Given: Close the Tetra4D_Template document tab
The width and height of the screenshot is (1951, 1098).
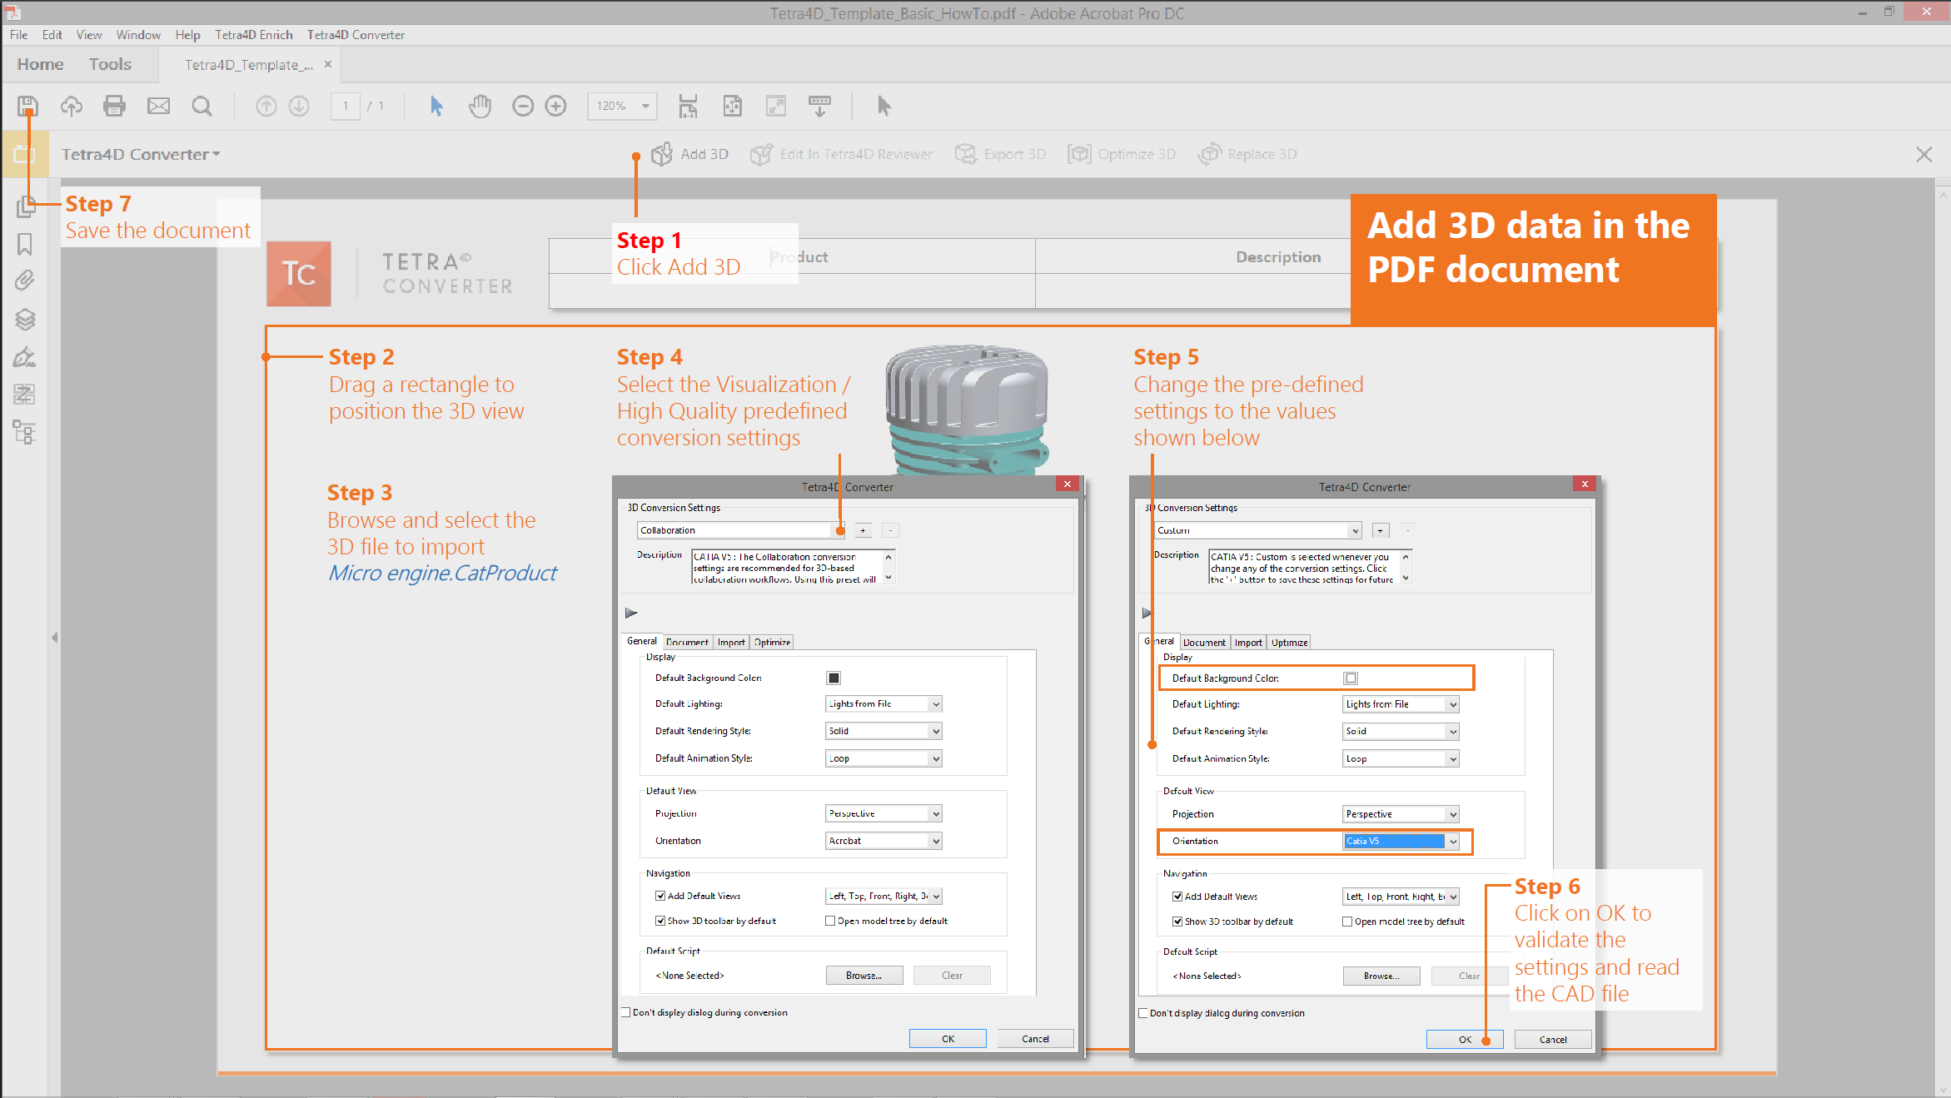Looking at the screenshot, I should (328, 64).
